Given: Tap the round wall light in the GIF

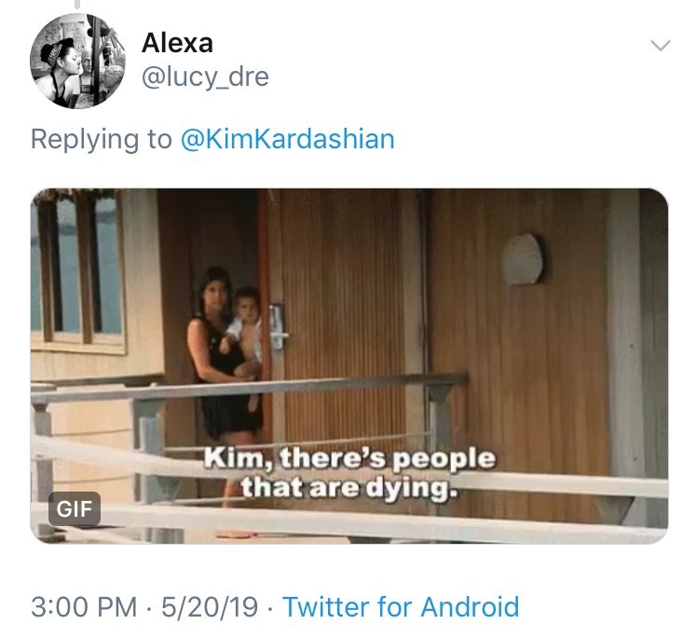Looking at the screenshot, I should (x=524, y=258).
